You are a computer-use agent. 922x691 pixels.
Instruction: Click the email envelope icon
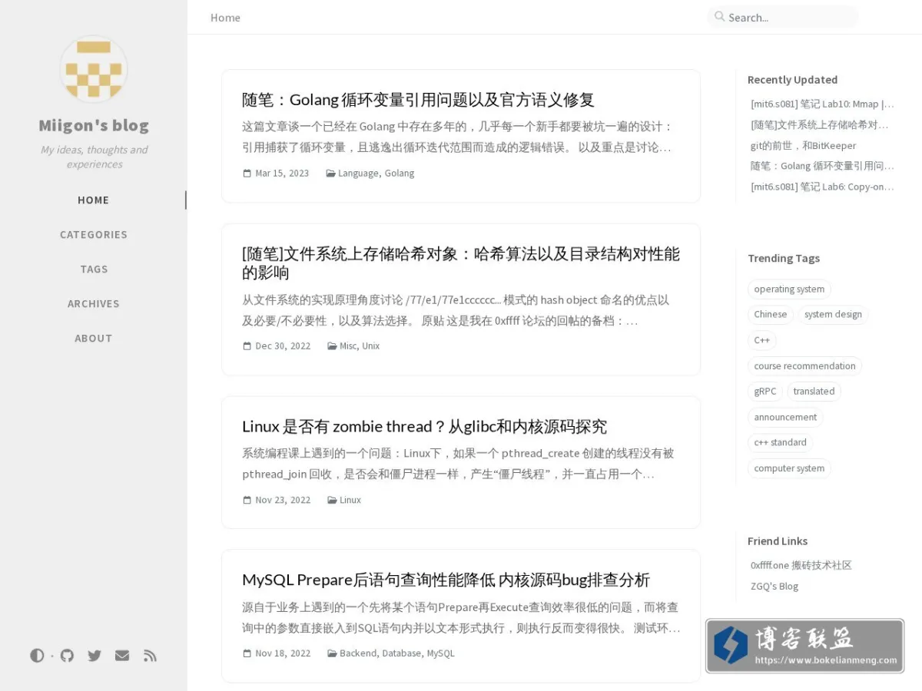(122, 655)
